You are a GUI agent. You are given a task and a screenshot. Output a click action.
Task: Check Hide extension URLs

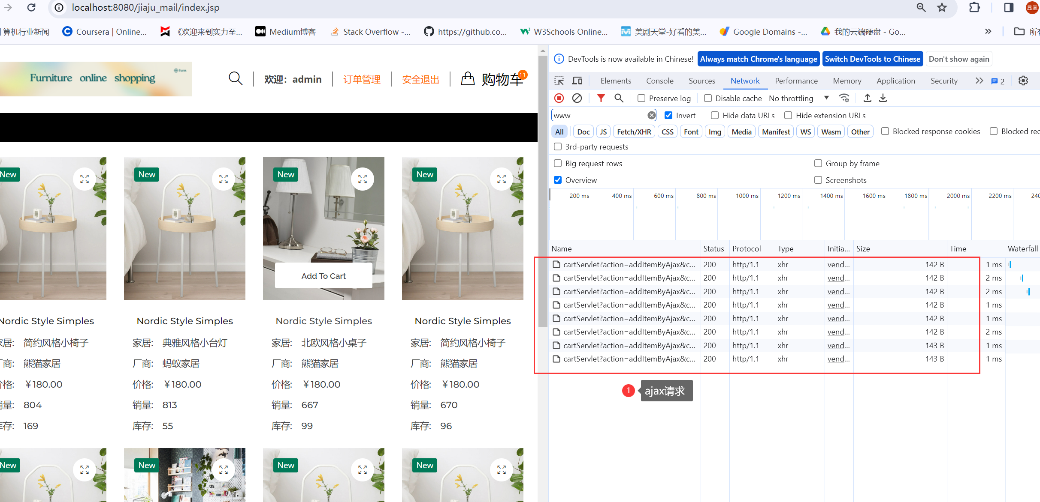[788, 115]
